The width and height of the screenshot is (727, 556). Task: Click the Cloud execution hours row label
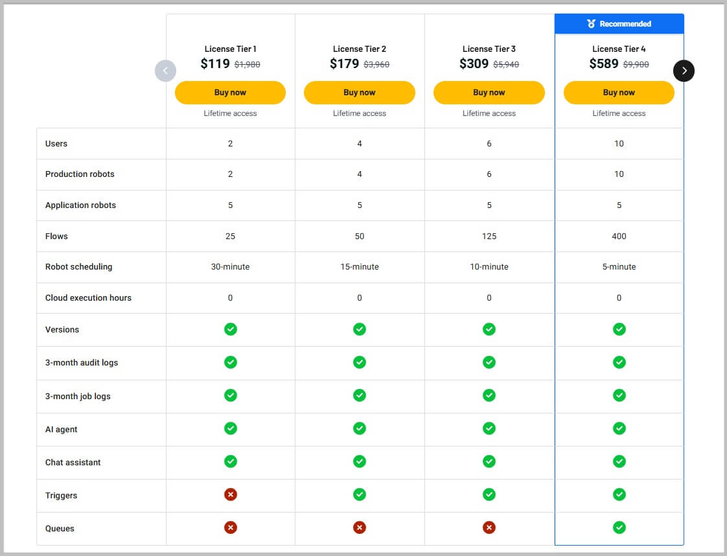(x=88, y=298)
